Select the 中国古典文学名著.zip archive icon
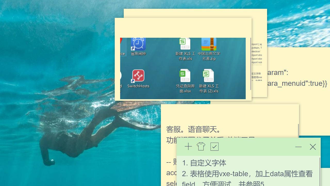Image resolution: width=330 pixels, height=186 pixels. [209, 44]
